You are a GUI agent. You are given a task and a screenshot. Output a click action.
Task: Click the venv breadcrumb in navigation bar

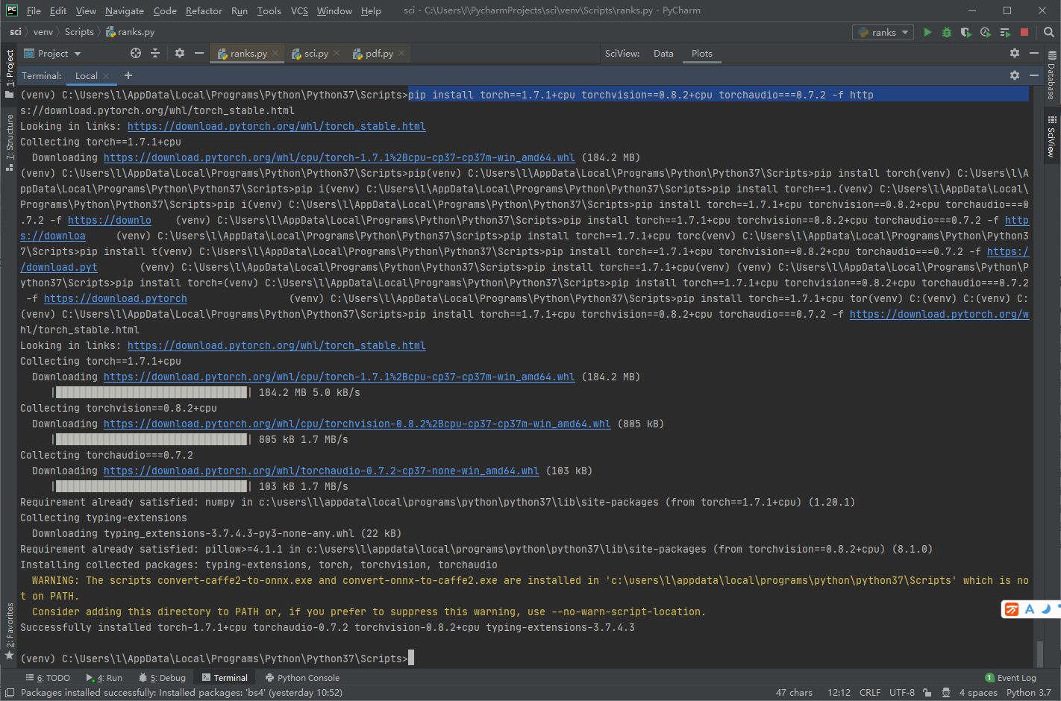43,32
